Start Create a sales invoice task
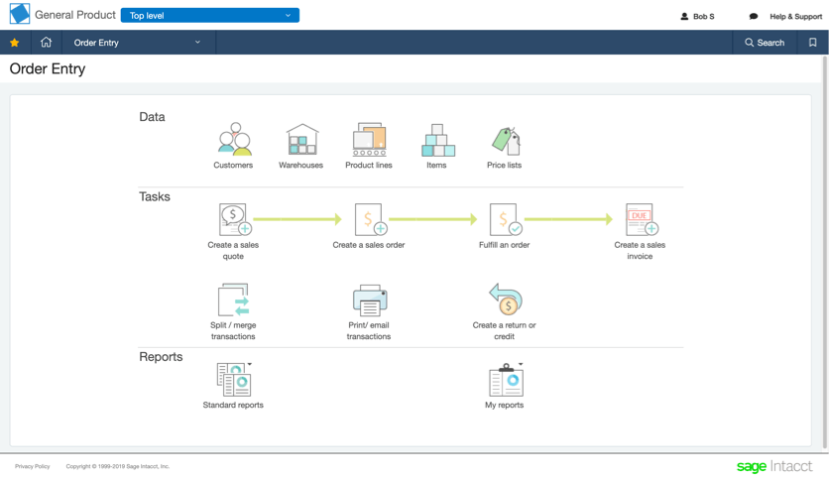 click(642, 219)
